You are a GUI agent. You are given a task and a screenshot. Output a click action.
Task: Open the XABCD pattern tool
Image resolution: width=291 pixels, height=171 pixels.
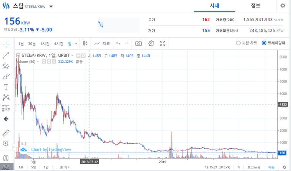point(6,97)
